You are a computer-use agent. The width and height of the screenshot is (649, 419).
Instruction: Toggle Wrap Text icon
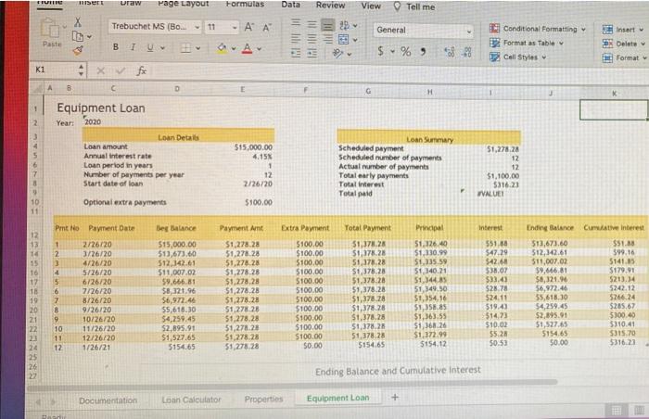(x=344, y=26)
